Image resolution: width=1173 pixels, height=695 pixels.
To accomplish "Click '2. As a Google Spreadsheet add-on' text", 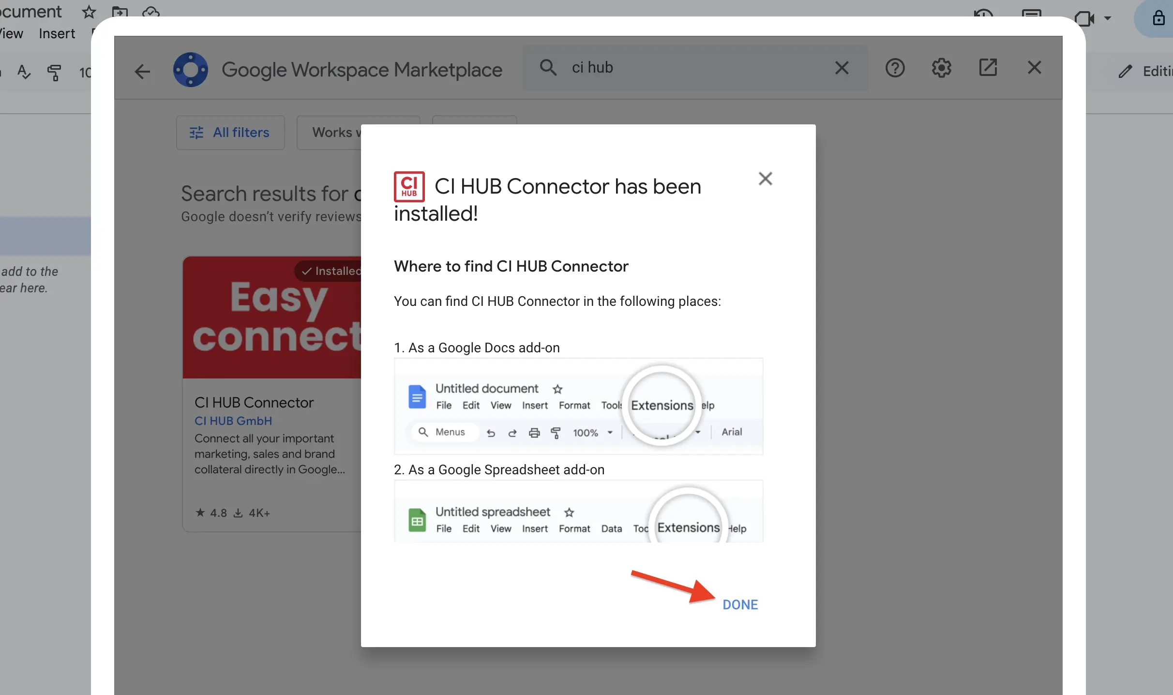I will (x=499, y=469).
